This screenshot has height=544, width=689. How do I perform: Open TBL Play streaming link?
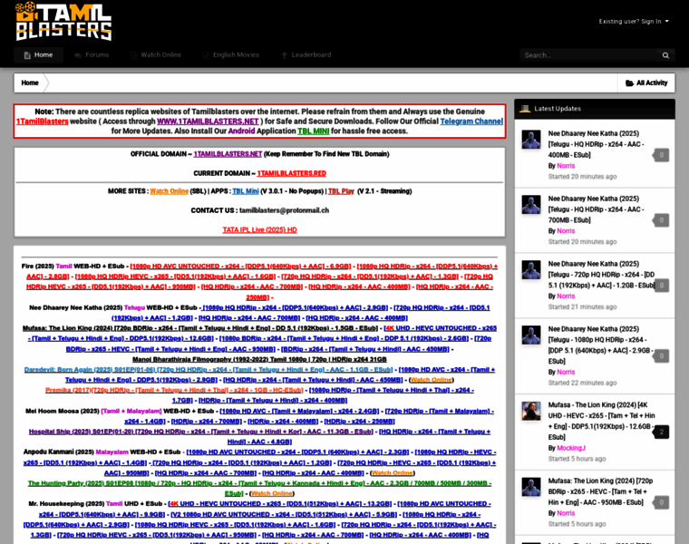(x=341, y=191)
